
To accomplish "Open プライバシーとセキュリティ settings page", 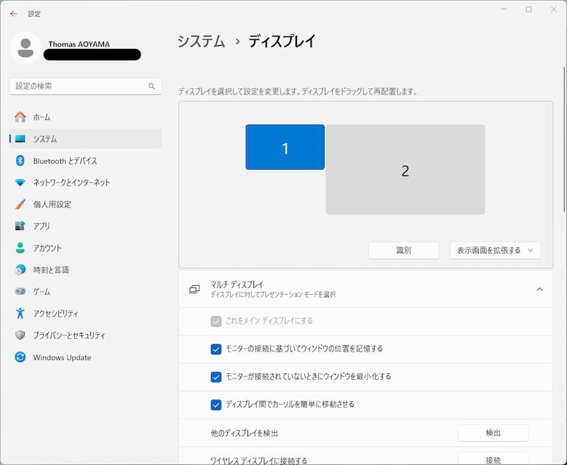I will coord(69,335).
